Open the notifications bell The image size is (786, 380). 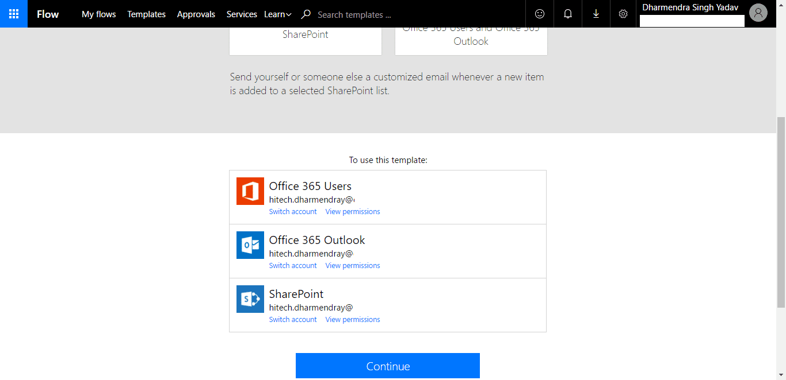click(x=568, y=14)
